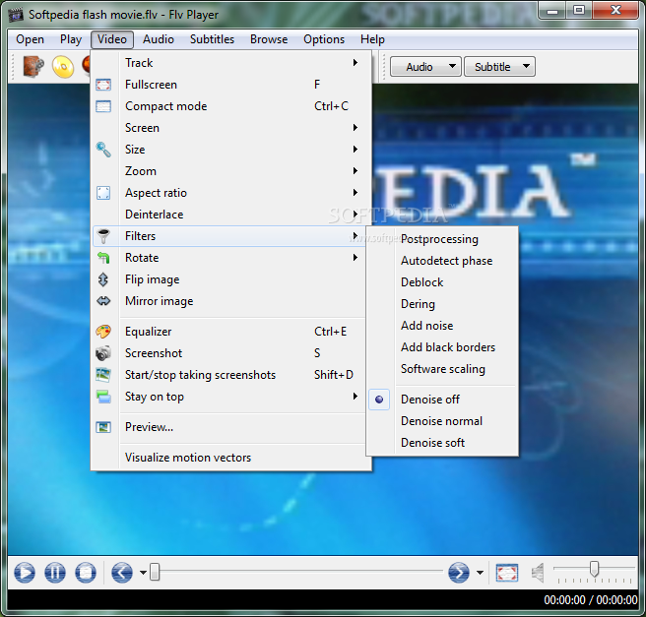The width and height of the screenshot is (646, 617).
Task: Stop playback with the Stop button
Action: tap(86, 572)
